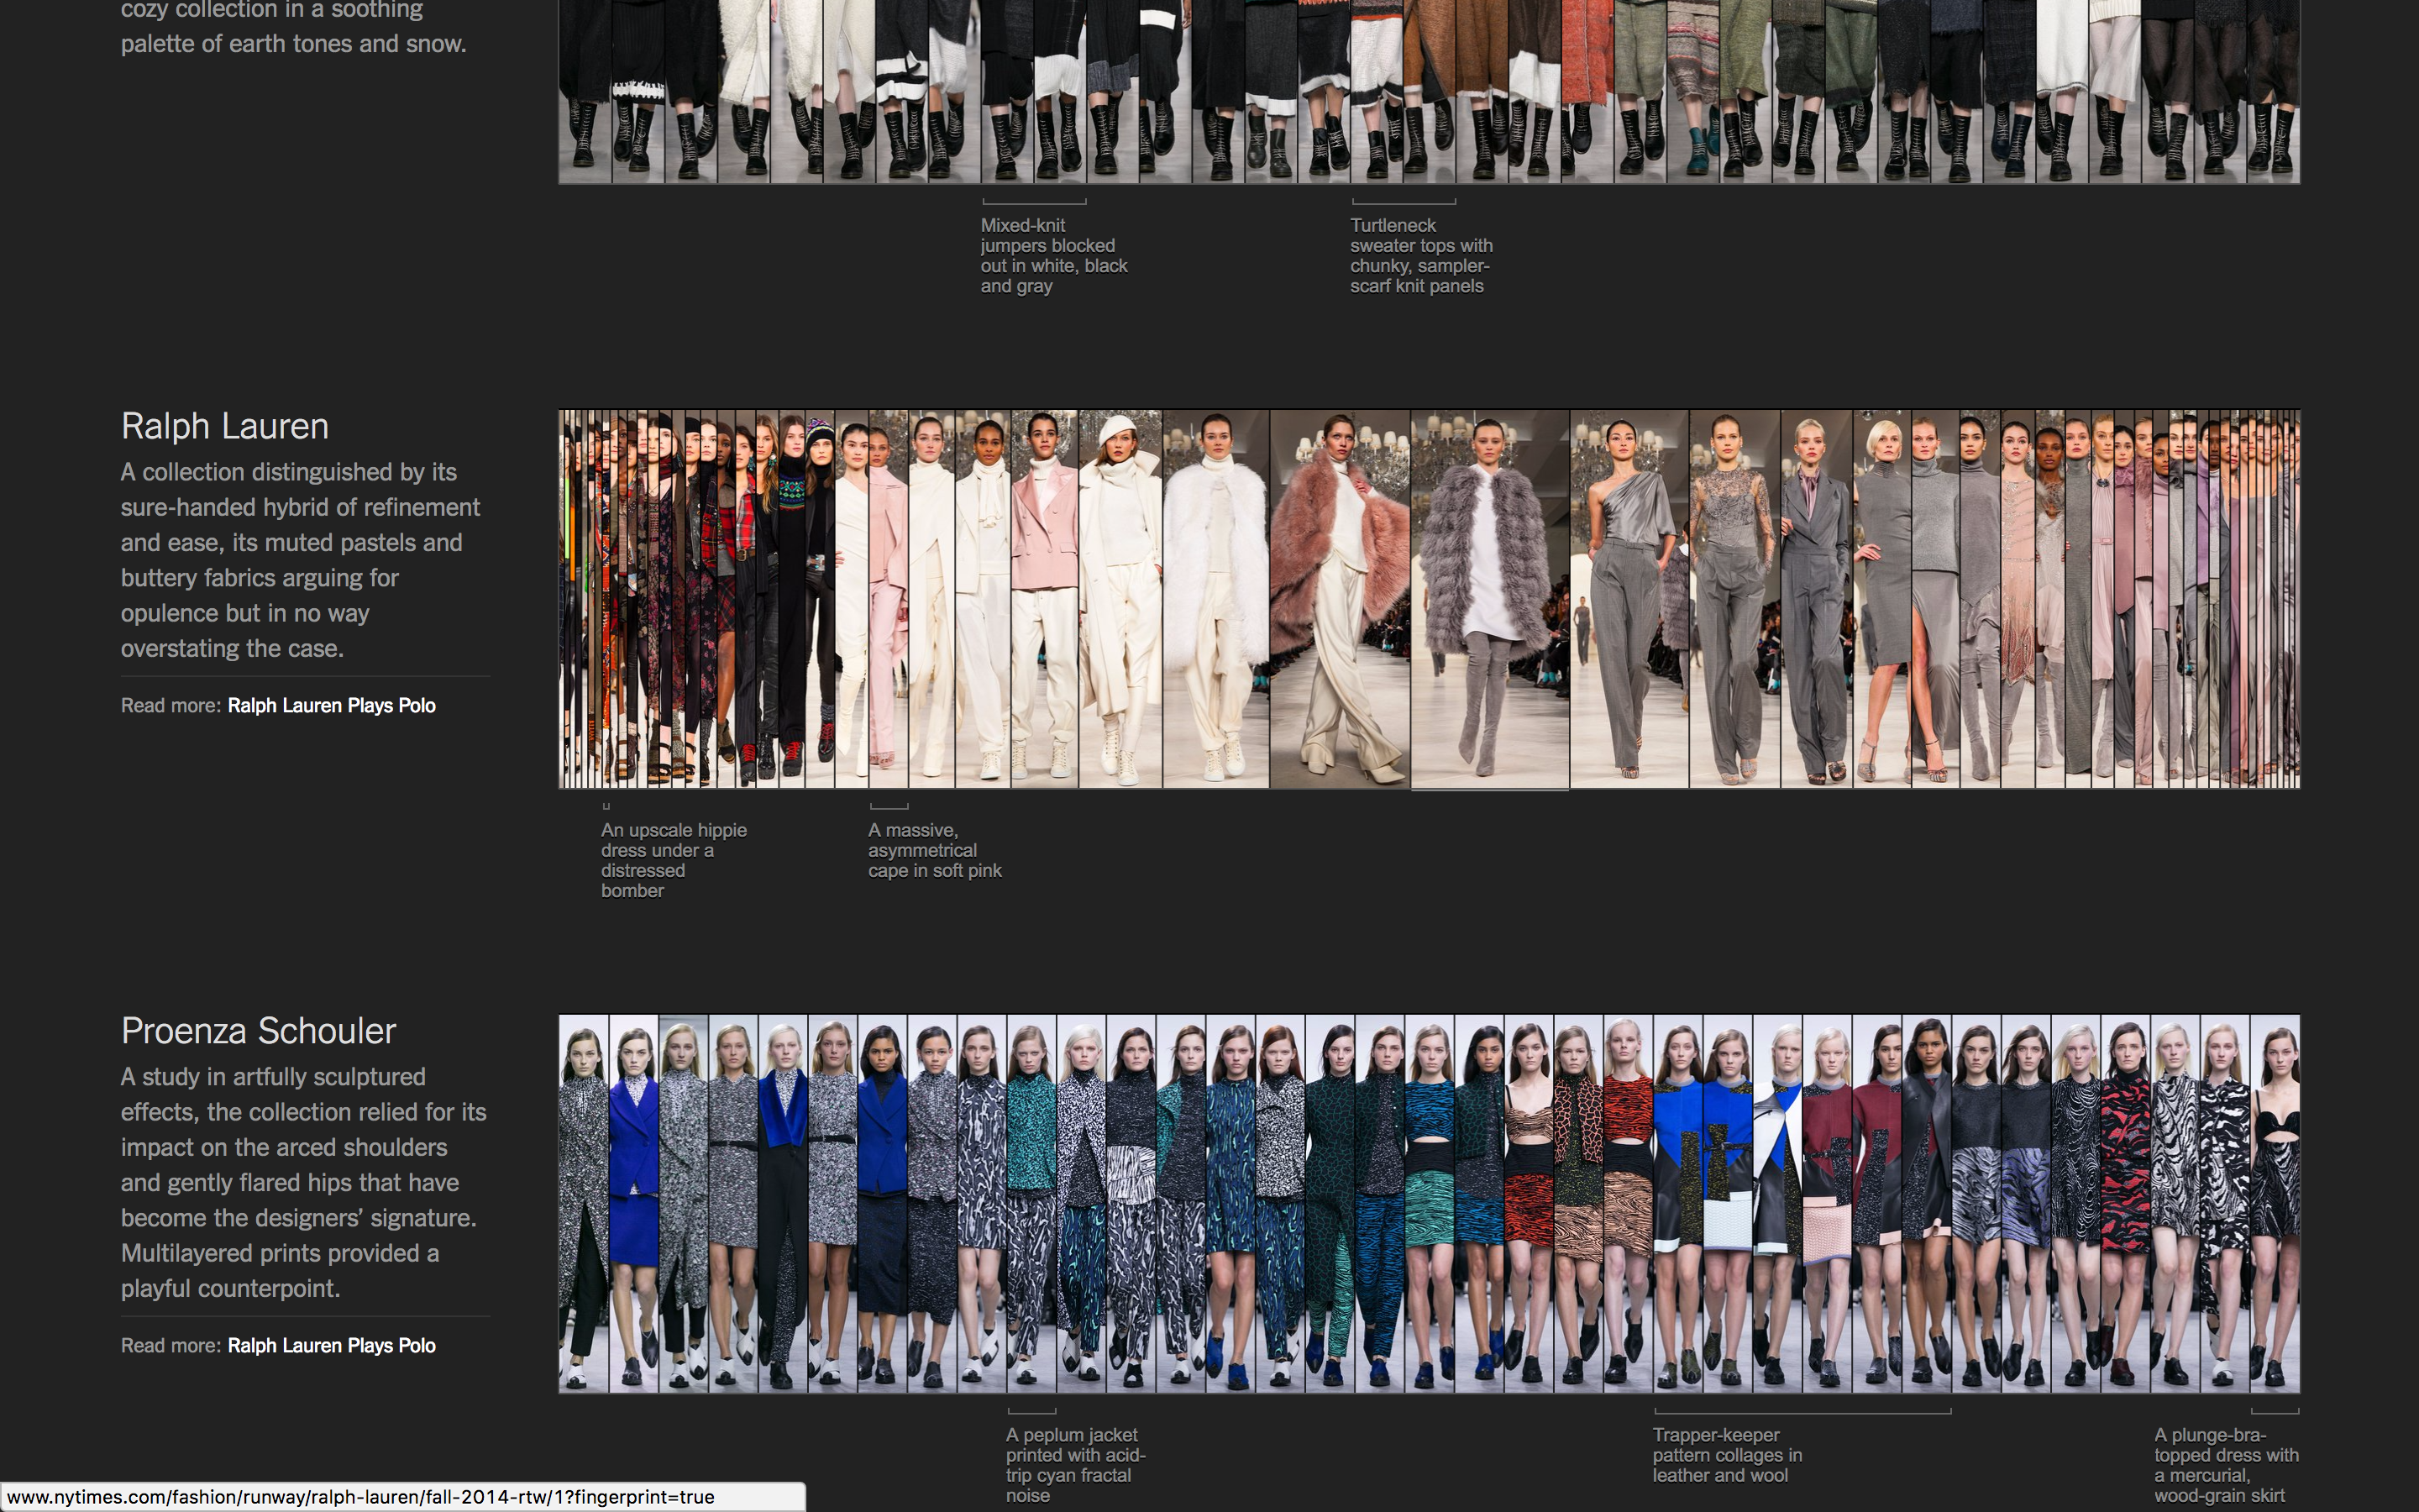Open the Ralph Lauren Plays Polo link
2419x1512 pixels.
(x=332, y=705)
